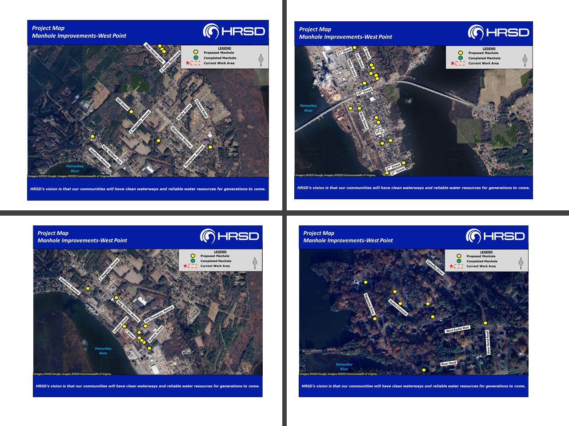The image size is (569, 426).
Task: Click the HRSD swirl logo in the bottom-right map
Action: [x=473, y=236]
